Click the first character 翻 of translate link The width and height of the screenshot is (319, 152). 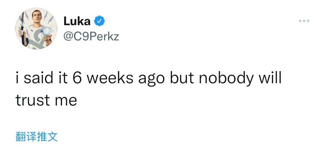pos(21,137)
